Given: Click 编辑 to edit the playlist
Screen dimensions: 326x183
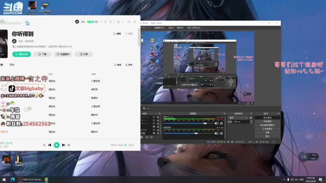Looking at the screenshot, I should pyautogui.click(x=117, y=34).
